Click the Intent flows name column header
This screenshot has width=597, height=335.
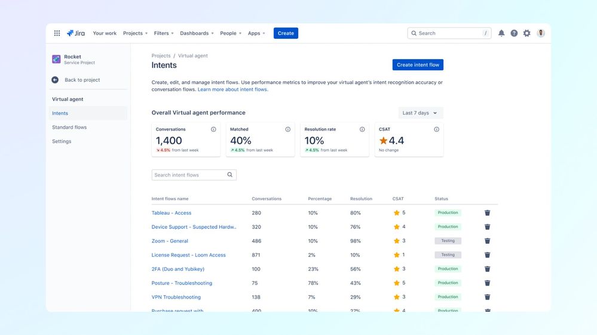(x=170, y=198)
